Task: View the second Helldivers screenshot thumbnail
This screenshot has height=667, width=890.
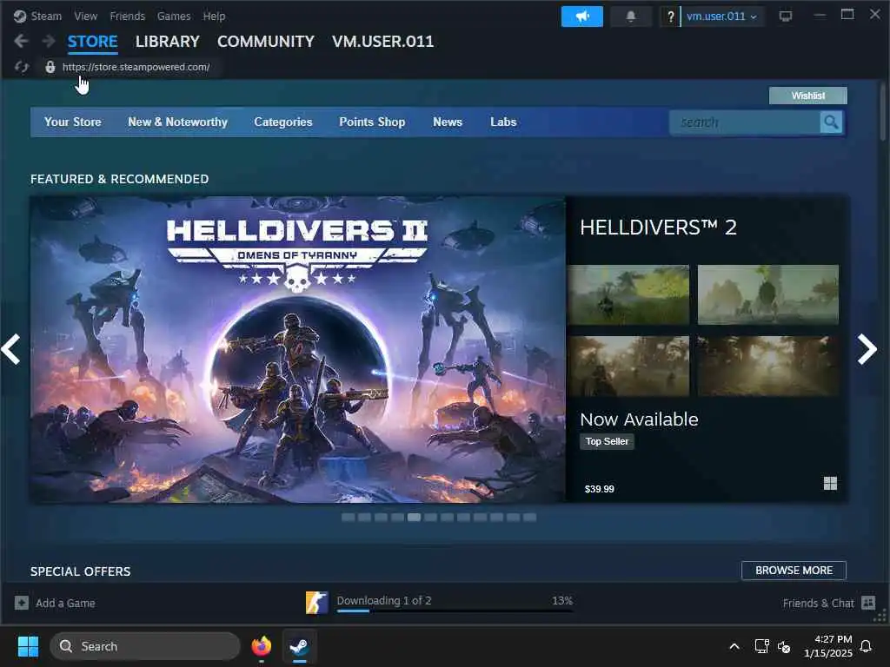Action: [x=768, y=294]
